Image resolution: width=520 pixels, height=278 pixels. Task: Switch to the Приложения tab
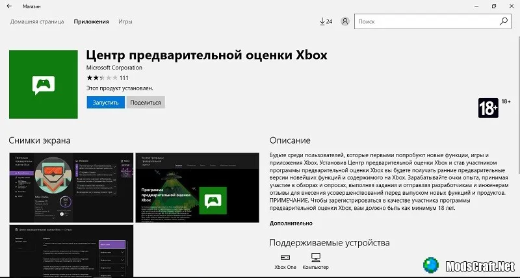[x=91, y=21]
